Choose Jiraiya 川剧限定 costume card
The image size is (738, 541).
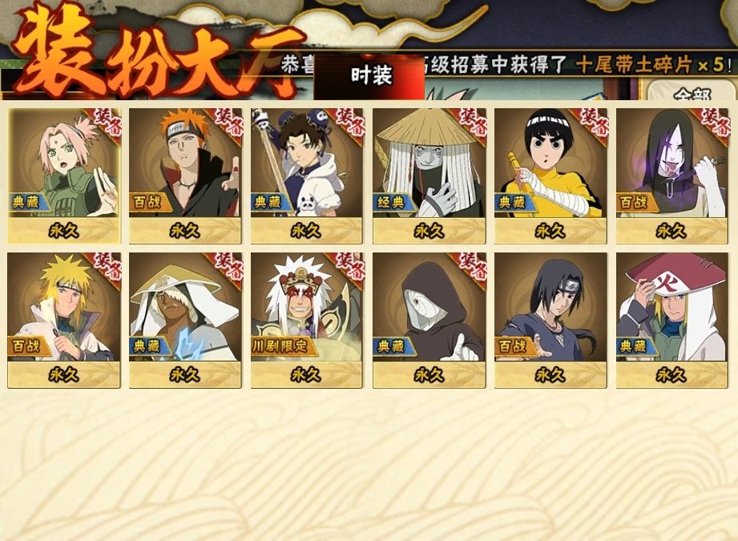[307, 320]
